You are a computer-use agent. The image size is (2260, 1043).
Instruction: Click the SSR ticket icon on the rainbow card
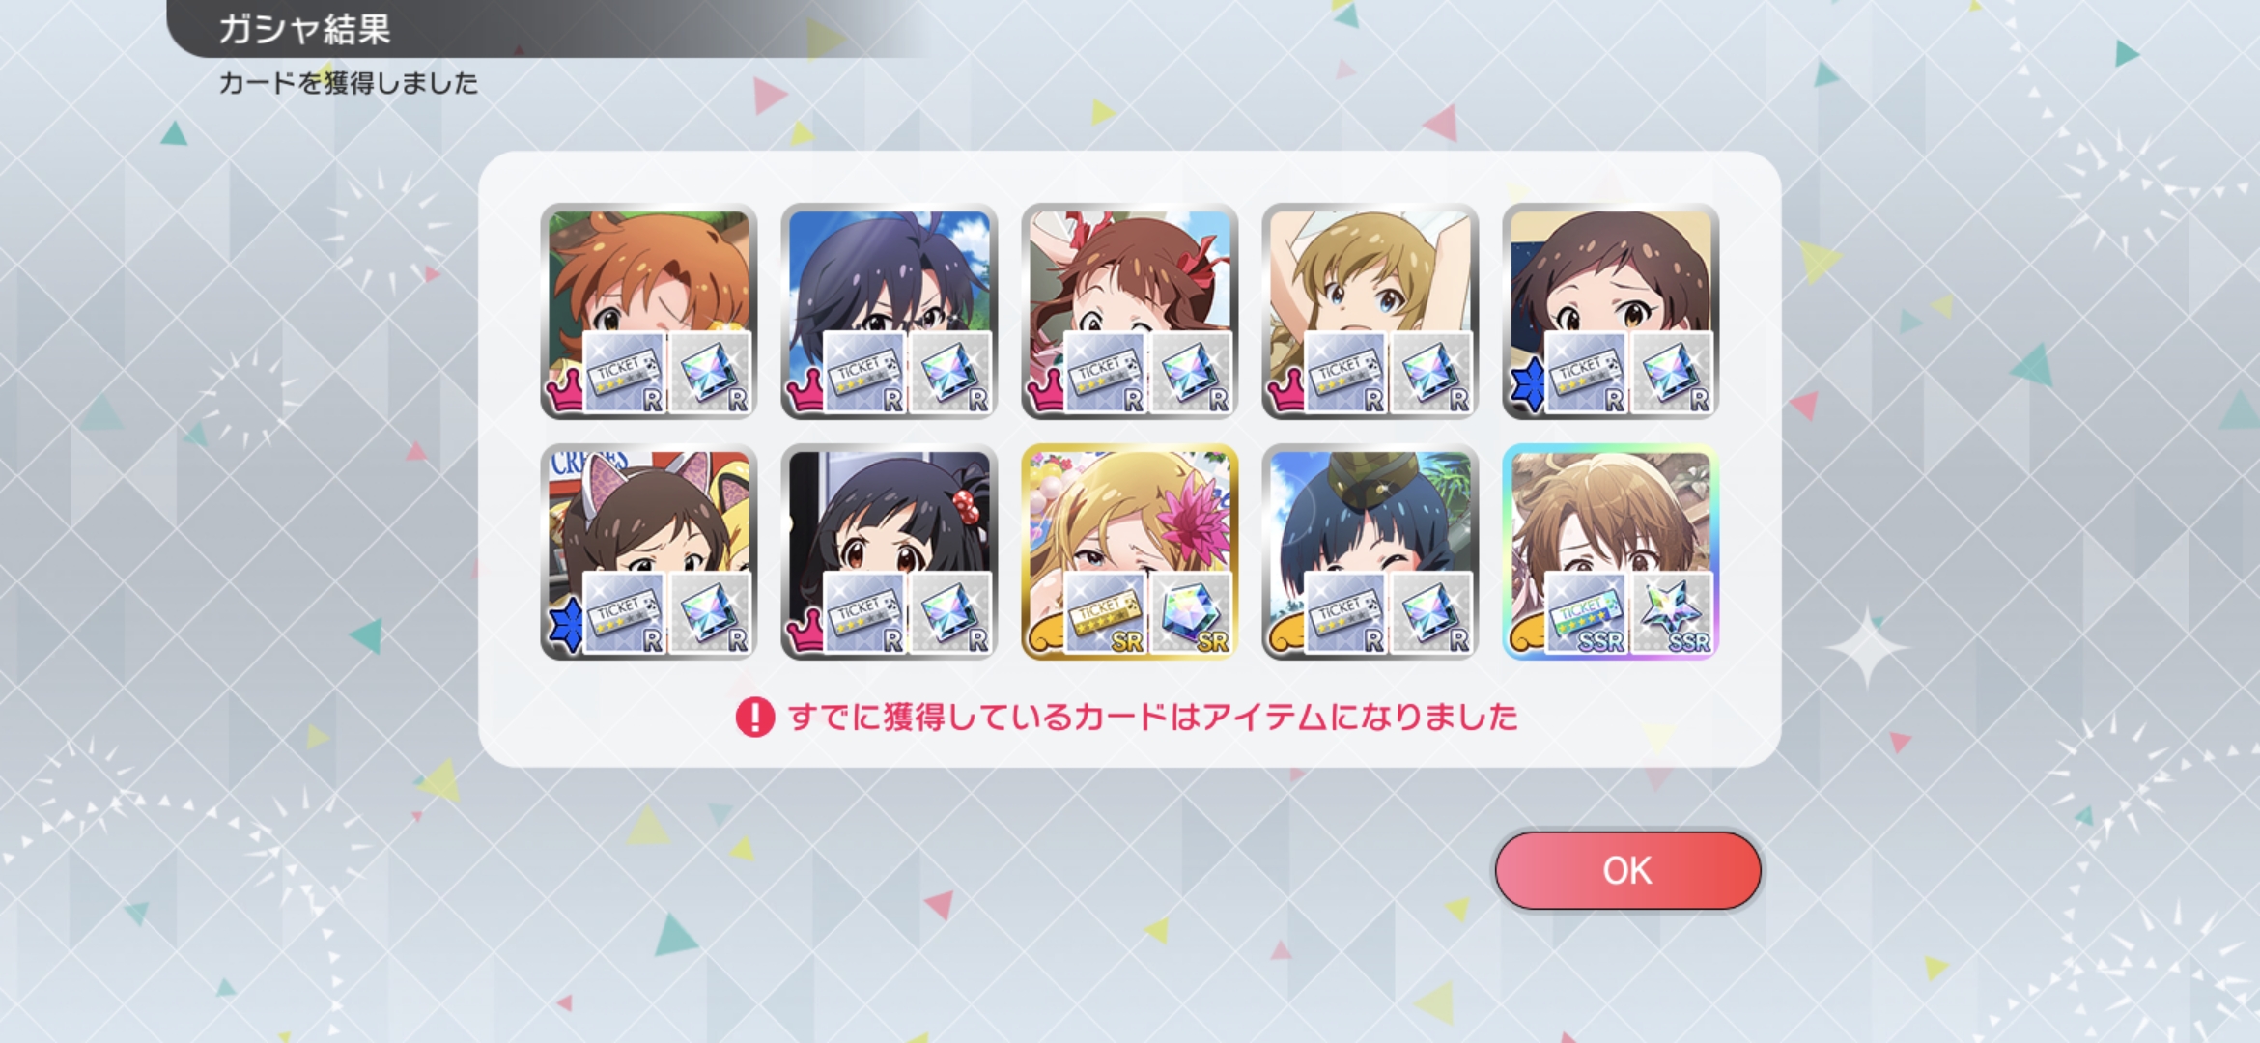click(x=1586, y=614)
